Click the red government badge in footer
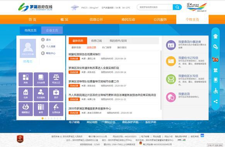Image resolution: width=225 pixels, height=147 pixels. tap(20, 139)
